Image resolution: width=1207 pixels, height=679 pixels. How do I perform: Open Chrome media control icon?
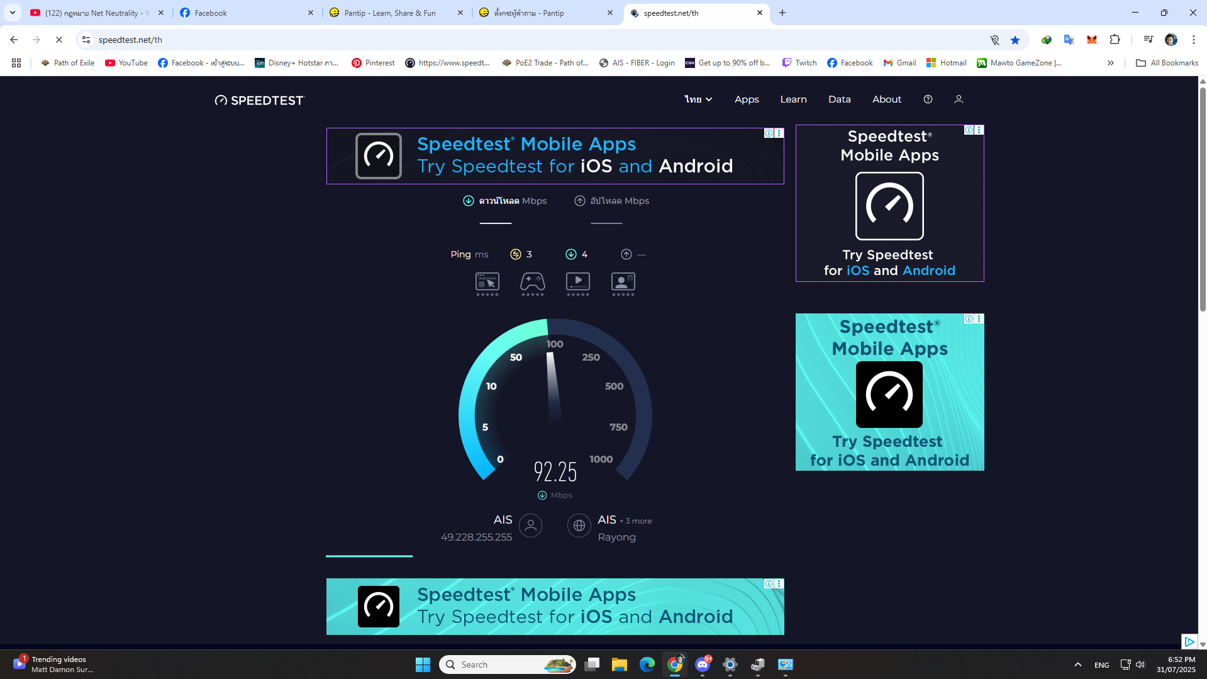(x=1149, y=40)
